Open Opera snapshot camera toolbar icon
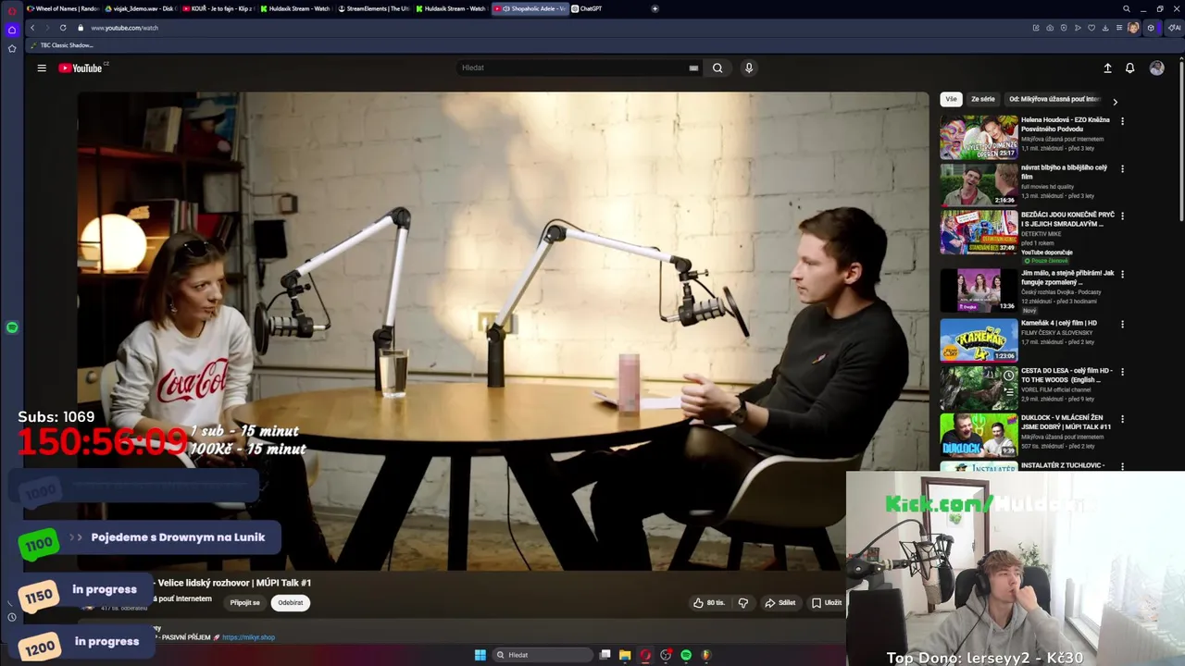 [1049, 28]
